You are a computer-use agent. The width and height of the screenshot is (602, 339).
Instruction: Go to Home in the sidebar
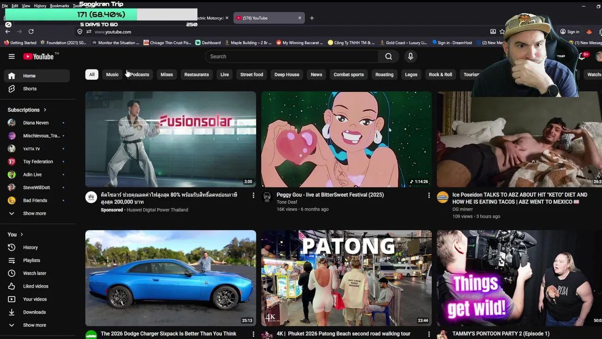(x=38, y=76)
